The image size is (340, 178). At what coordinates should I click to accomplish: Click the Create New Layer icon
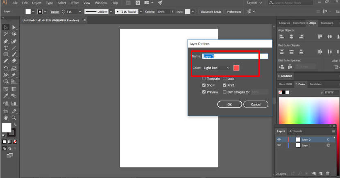point(321,173)
